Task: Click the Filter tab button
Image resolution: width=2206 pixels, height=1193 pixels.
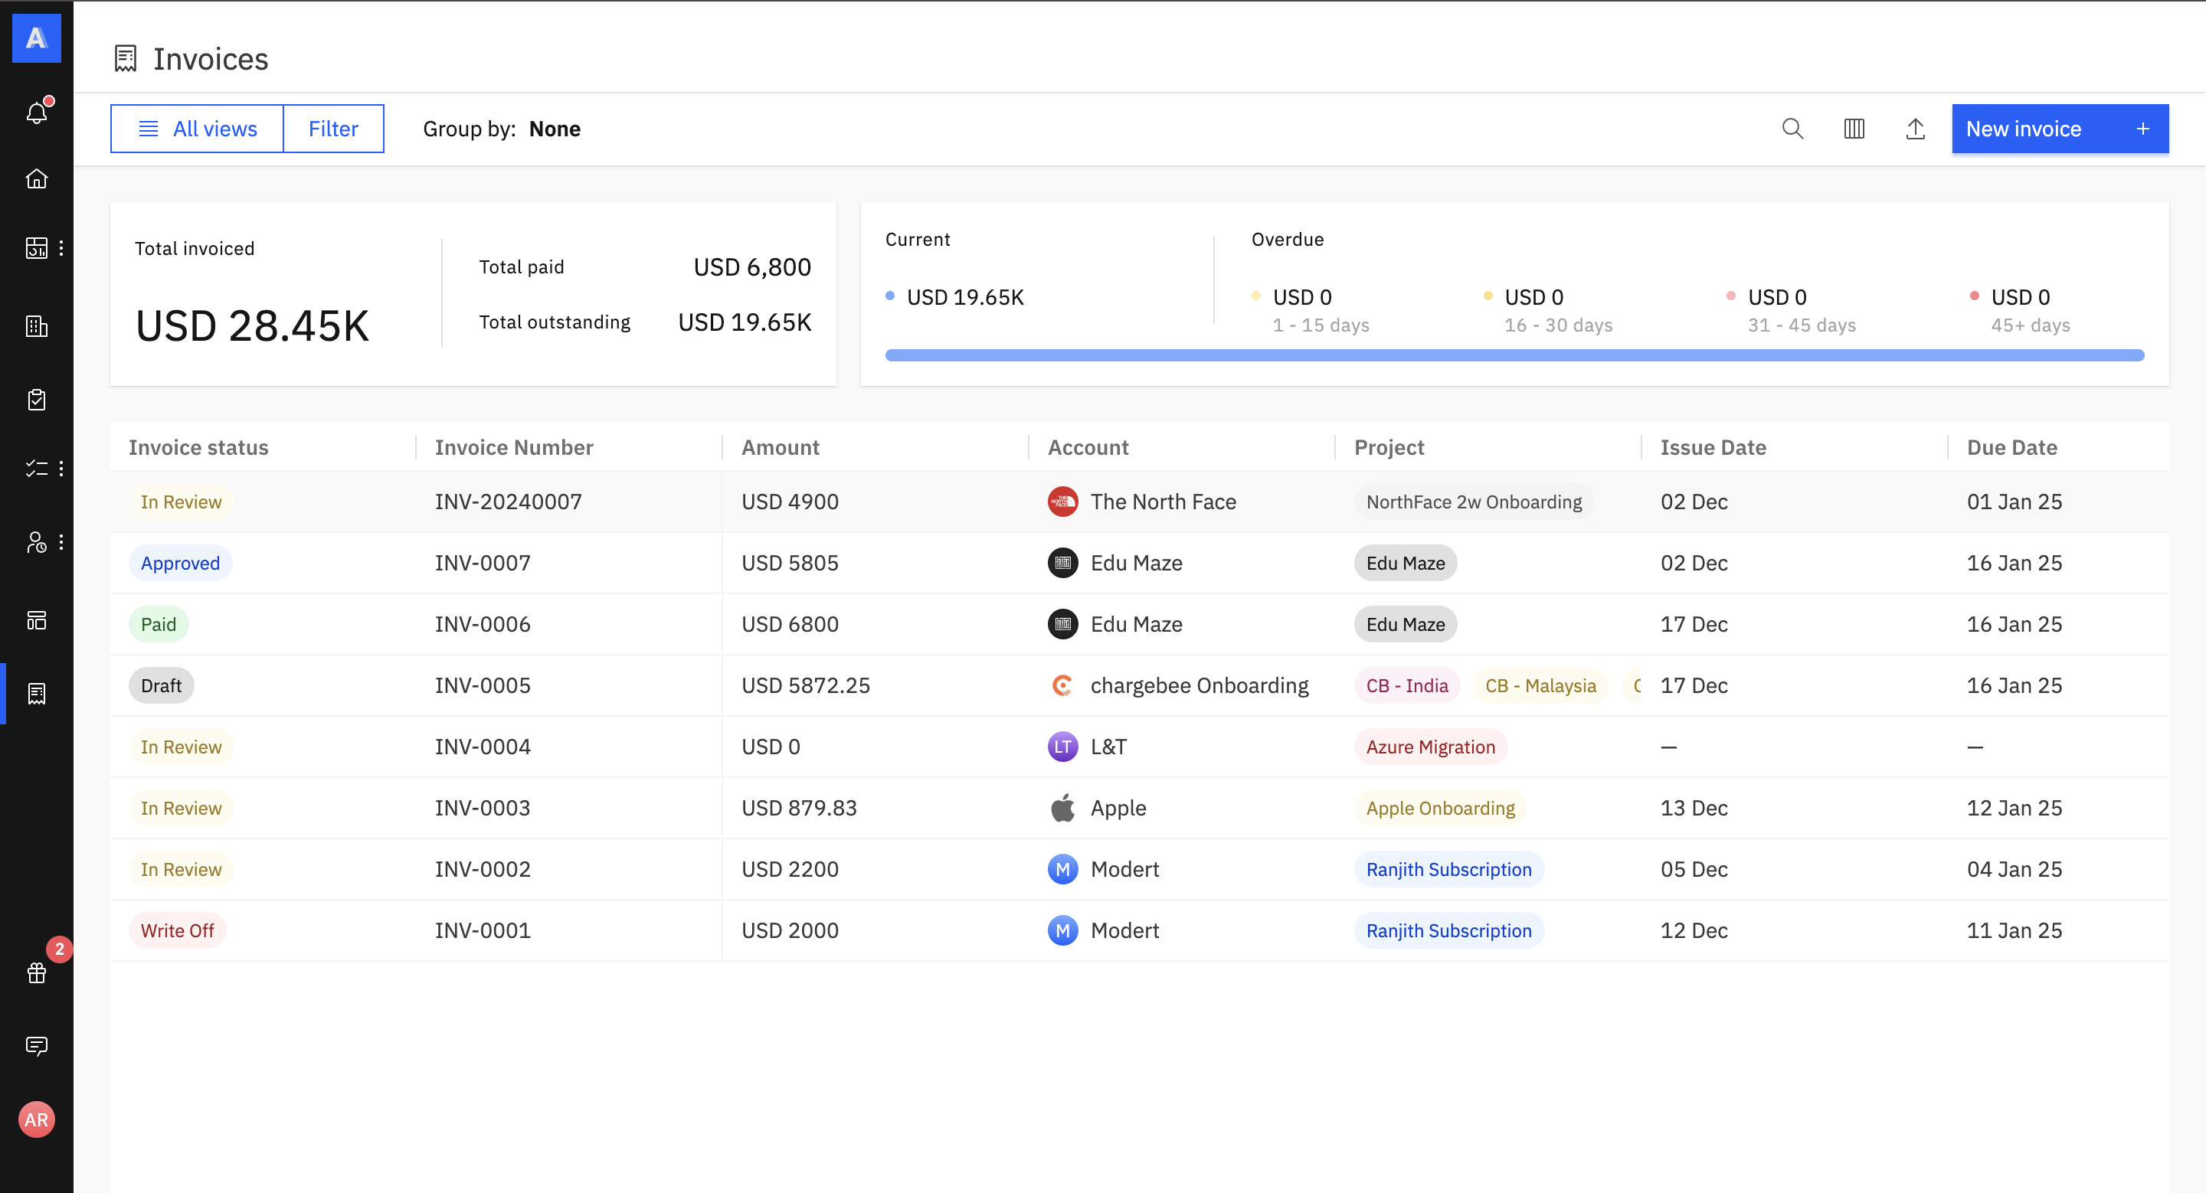Action: click(333, 129)
